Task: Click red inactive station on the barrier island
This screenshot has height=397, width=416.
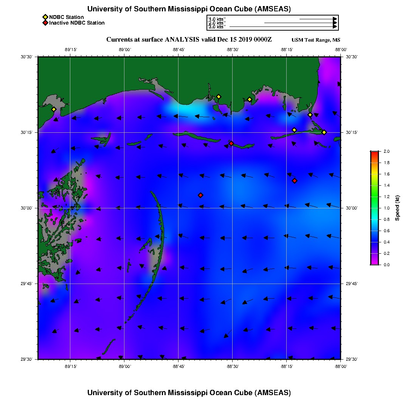Action: (x=231, y=143)
